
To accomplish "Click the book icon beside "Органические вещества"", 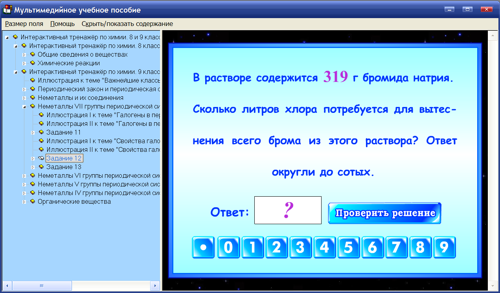I will pyautogui.click(x=32, y=201).
